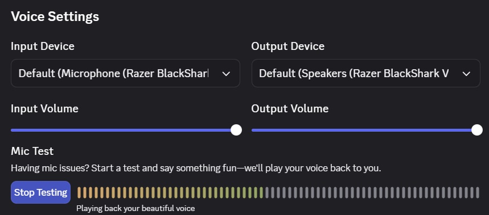Expand the Output Device chevron arrow

pos(466,74)
